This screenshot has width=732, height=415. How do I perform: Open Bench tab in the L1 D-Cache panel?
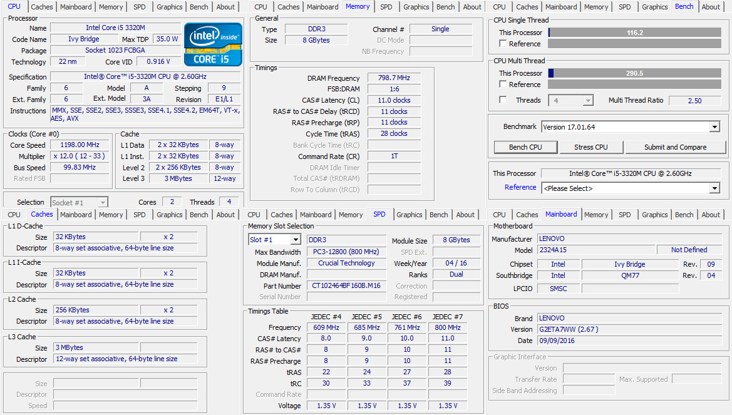199,215
